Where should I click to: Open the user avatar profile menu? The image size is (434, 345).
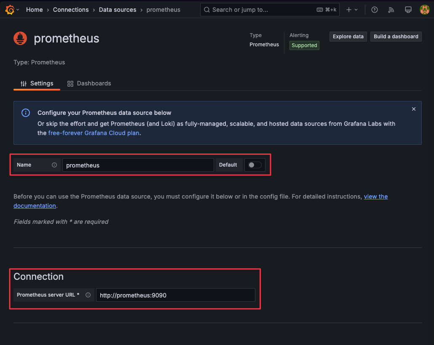424,10
